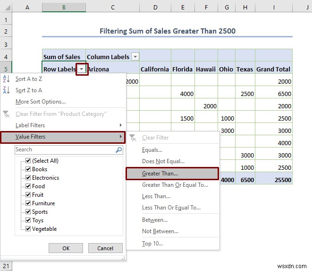Viewport: 312px width, 271px height.
Task: Select Does Not Equal filter
Action: click(x=173, y=161)
